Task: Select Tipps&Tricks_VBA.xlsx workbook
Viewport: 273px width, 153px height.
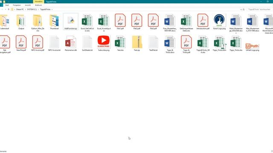Action: [x=203, y=44]
